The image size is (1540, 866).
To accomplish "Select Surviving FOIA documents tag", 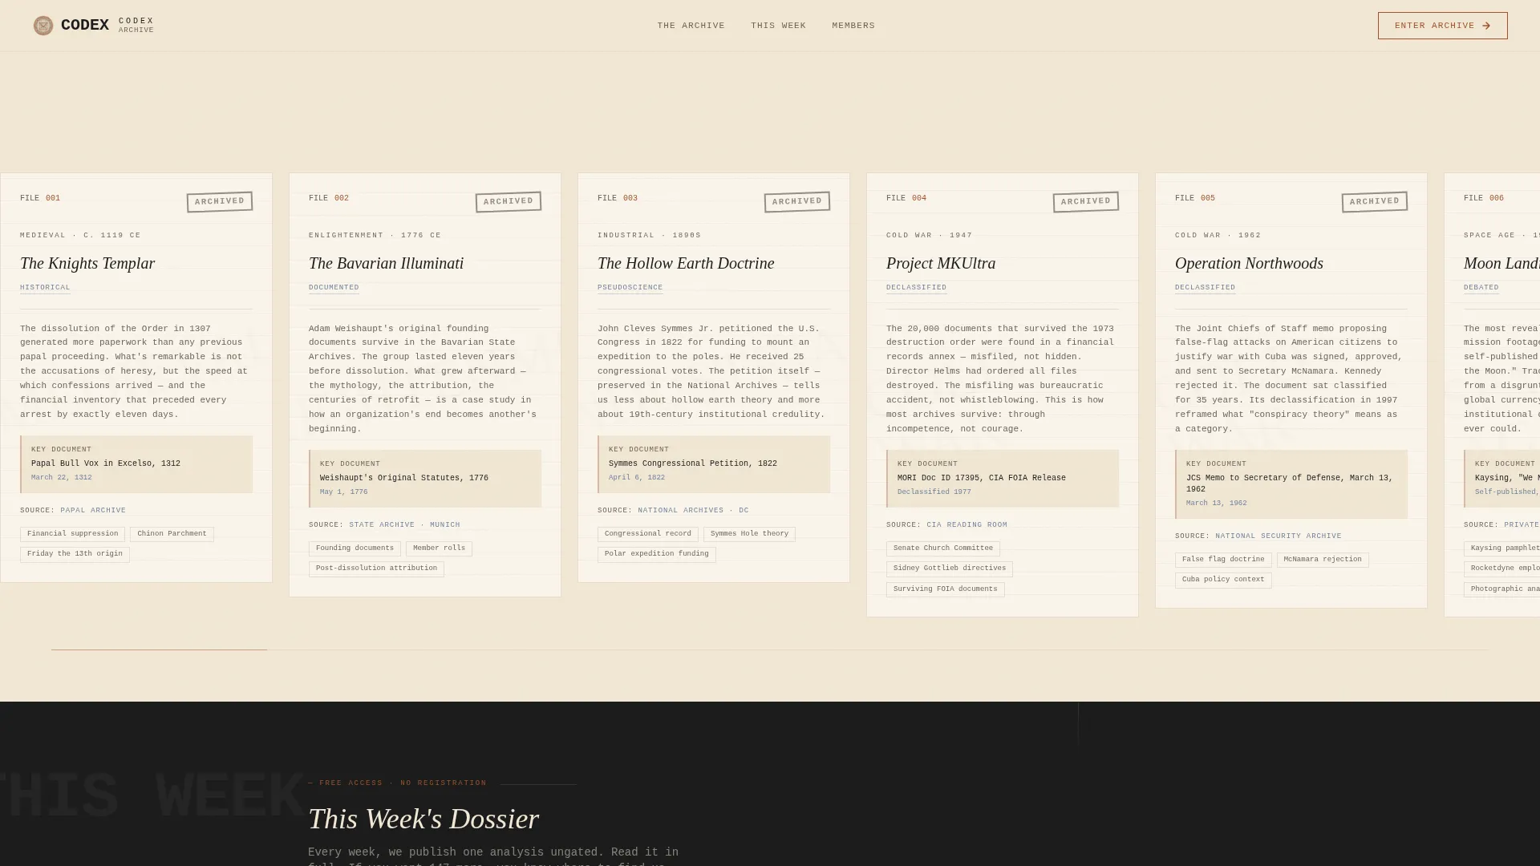I will (x=945, y=589).
